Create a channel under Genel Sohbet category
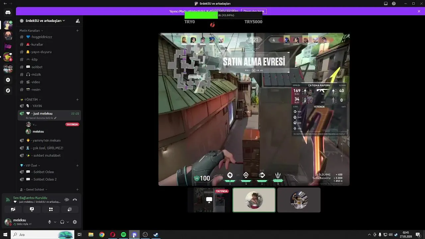Screen dimensions: 425x239 (x=77, y=190)
